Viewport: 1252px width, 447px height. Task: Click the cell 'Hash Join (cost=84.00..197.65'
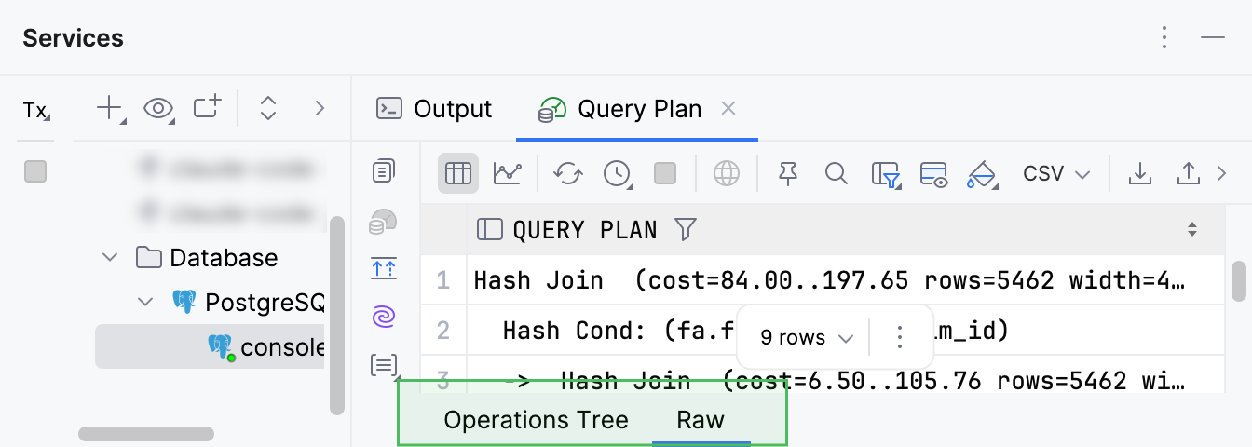(x=846, y=279)
